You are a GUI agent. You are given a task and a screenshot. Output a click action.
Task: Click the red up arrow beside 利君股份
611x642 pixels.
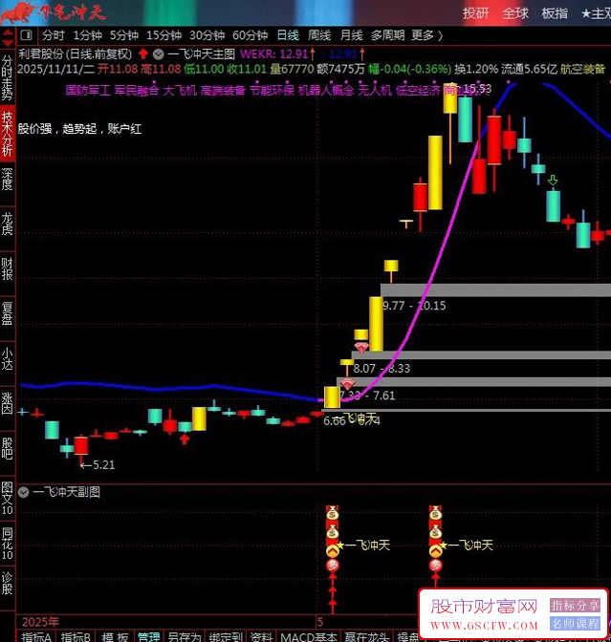pos(143,53)
